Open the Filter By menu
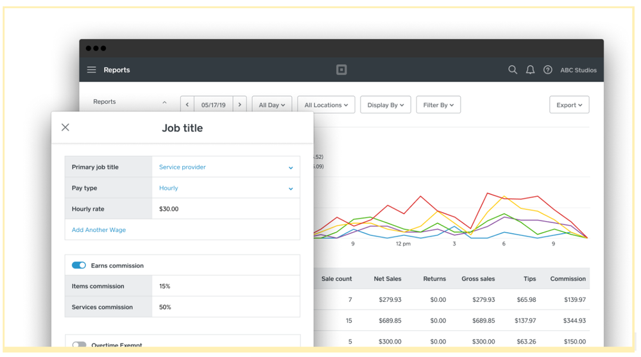Viewport: 641px width, 357px height. pos(438,105)
